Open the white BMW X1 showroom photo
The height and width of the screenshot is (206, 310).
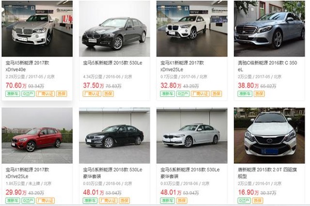click(192, 29)
